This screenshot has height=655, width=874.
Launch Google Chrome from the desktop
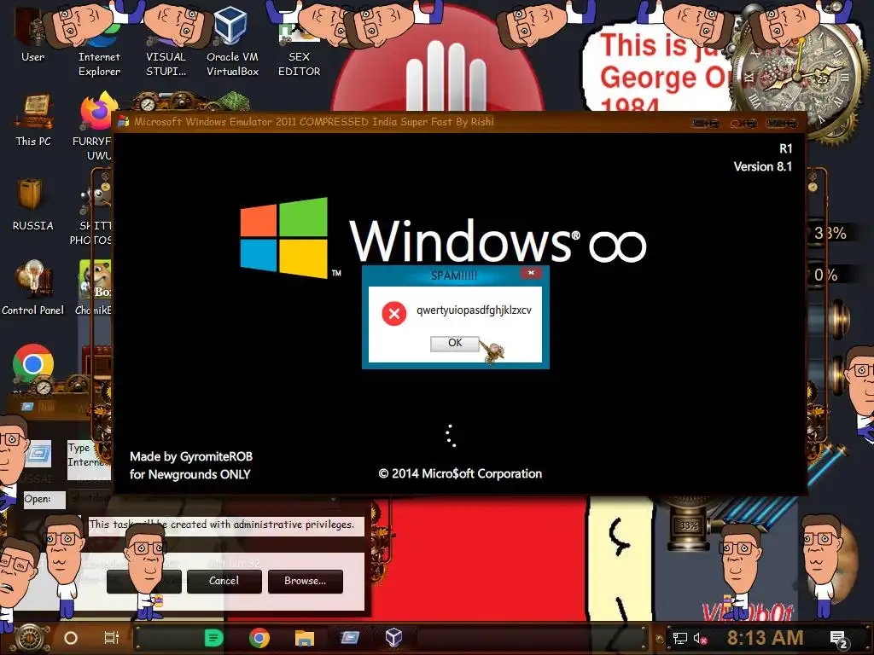click(33, 363)
